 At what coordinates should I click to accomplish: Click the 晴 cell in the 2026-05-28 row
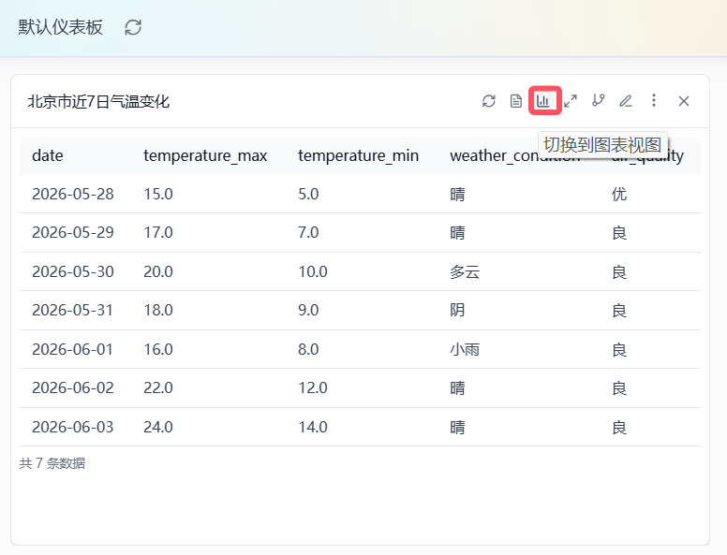pos(457,194)
